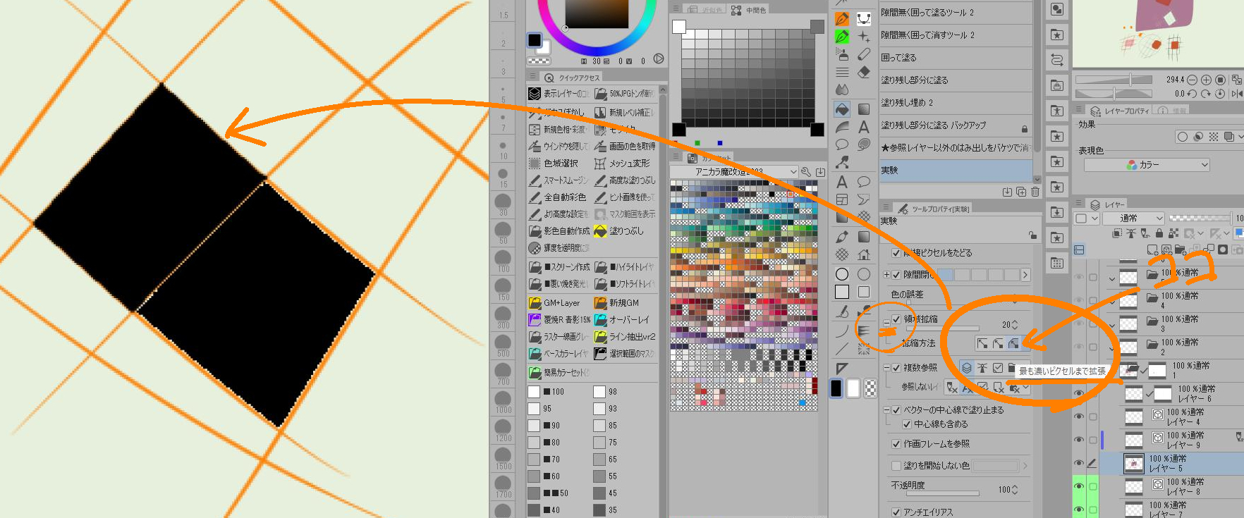Click the orange Pen tool icon
This screenshot has width=1244, height=518.
[x=842, y=19]
